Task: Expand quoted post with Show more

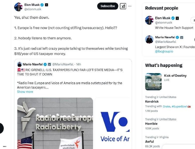Action: (x=25, y=92)
